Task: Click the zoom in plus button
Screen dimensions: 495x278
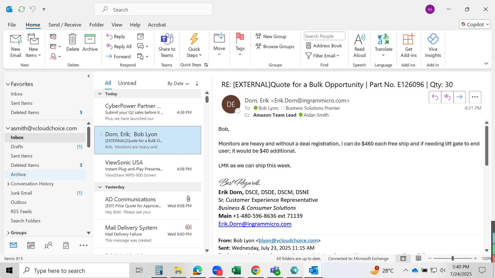Action: [x=475, y=258]
